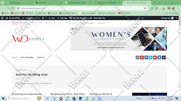The image size is (181, 101).
Task: Click Maps bookmark
Action: 30,13
